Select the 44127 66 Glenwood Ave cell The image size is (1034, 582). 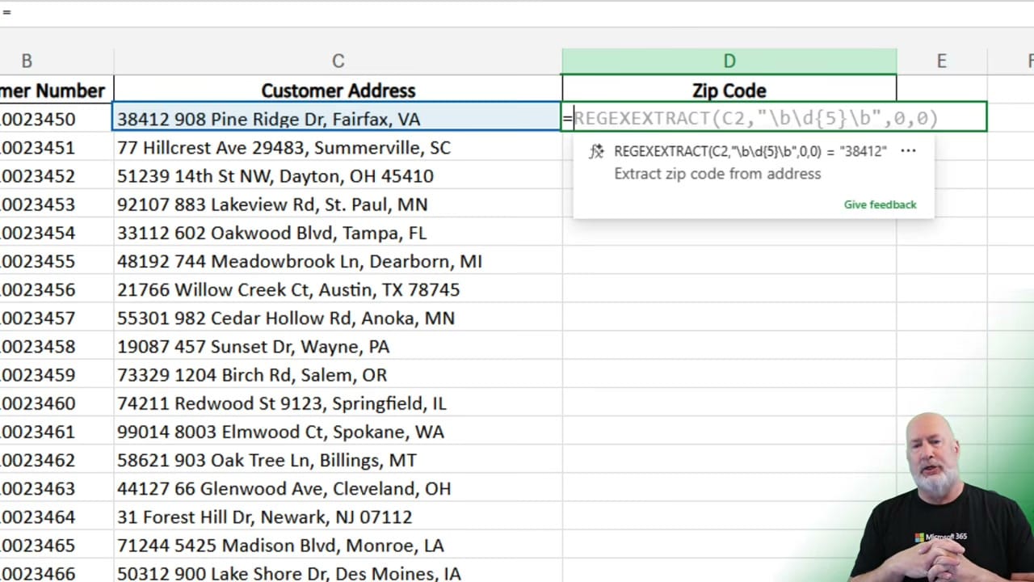(338, 488)
